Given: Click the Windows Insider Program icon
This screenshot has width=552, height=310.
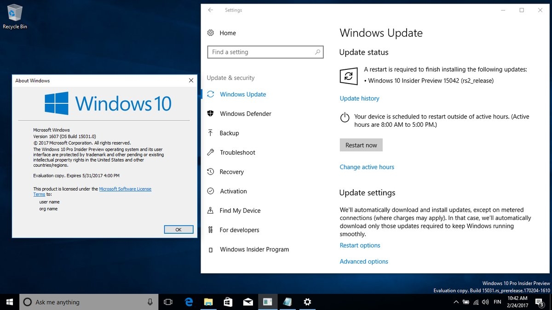Looking at the screenshot, I should pyautogui.click(x=210, y=250).
